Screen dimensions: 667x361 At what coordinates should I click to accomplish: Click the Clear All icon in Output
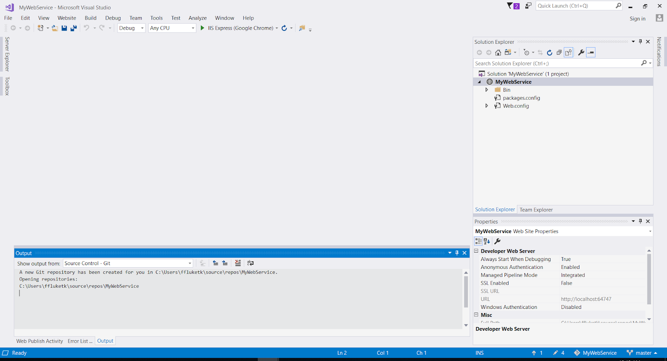pos(238,263)
